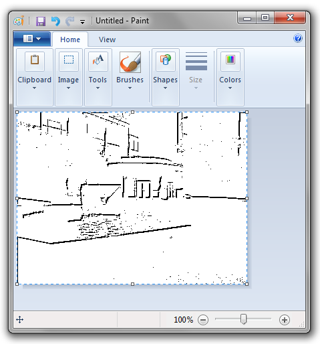Click the zoom slider thumb
The width and height of the screenshot is (320, 344).
pyautogui.click(x=244, y=319)
